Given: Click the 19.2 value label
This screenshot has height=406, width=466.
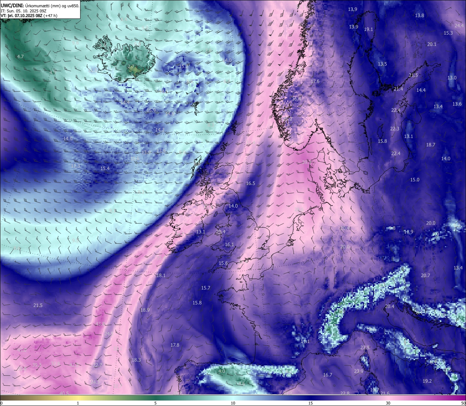Looking at the screenshot, I should tap(427, 381).
